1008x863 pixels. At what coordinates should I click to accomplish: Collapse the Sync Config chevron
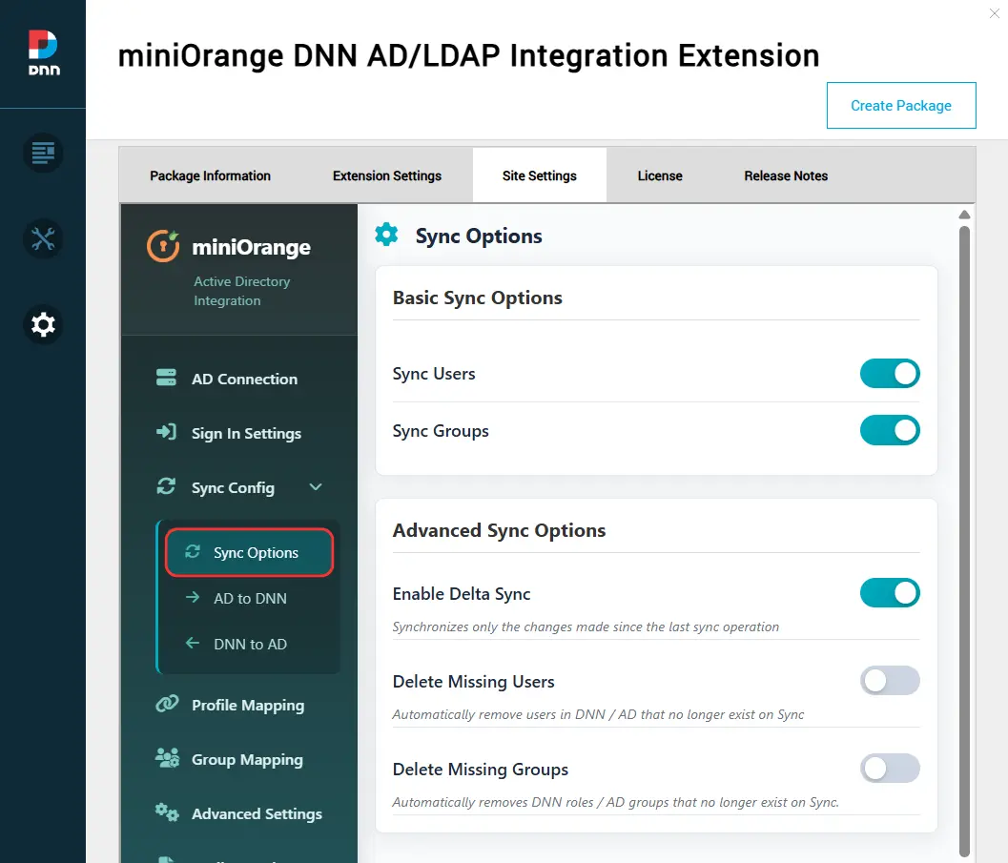coord(316,487)
